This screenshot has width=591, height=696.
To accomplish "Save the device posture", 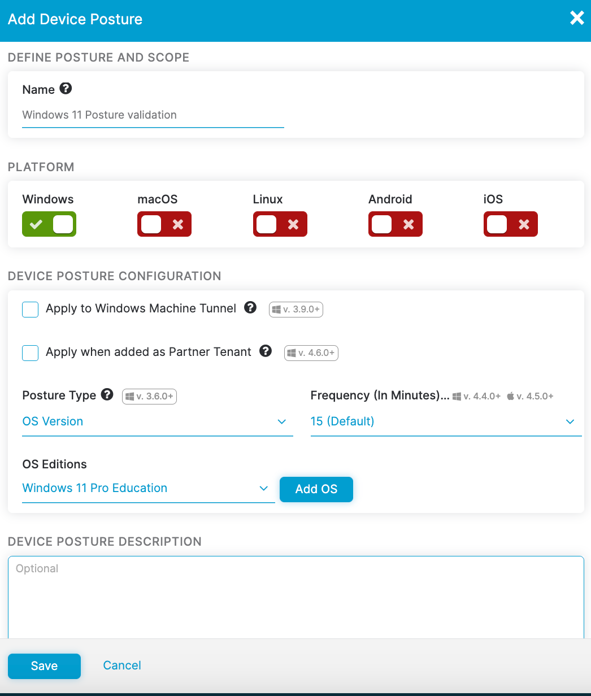I will point(44,665).
